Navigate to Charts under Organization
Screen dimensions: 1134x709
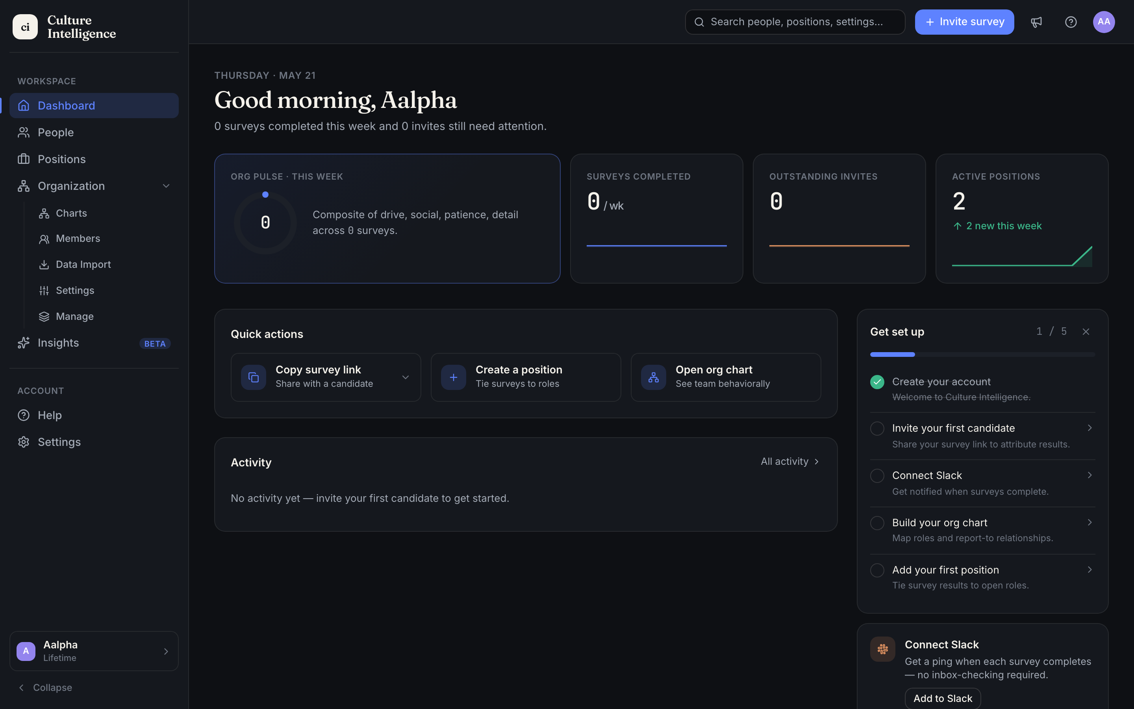click(x=103, y=213)
